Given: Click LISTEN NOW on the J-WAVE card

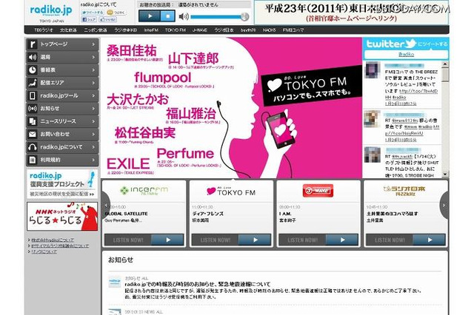Looking at the screenshot, I should (318, 240).
